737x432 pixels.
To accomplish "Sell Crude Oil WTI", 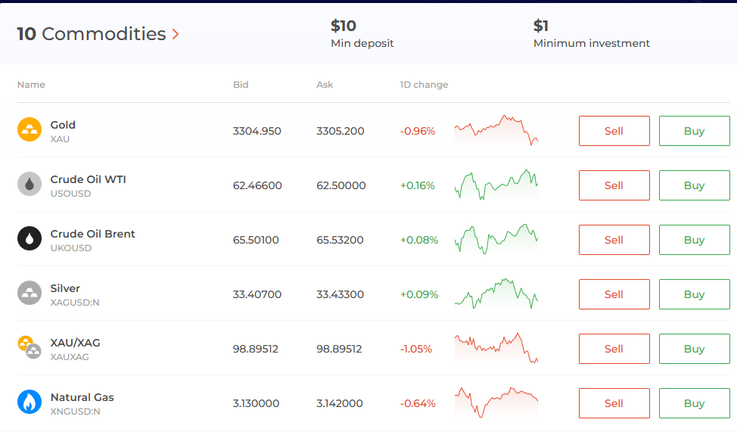I will 614,185.
